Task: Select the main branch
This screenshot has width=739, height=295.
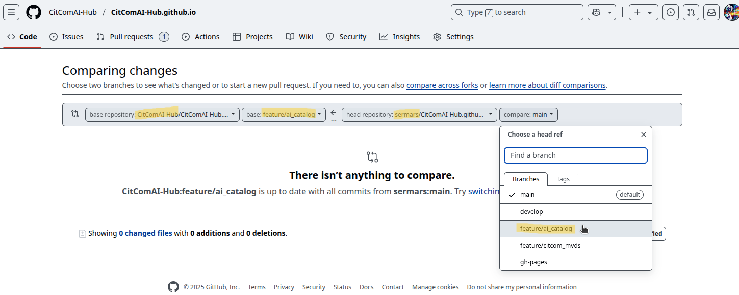Action: click(576, 195)
